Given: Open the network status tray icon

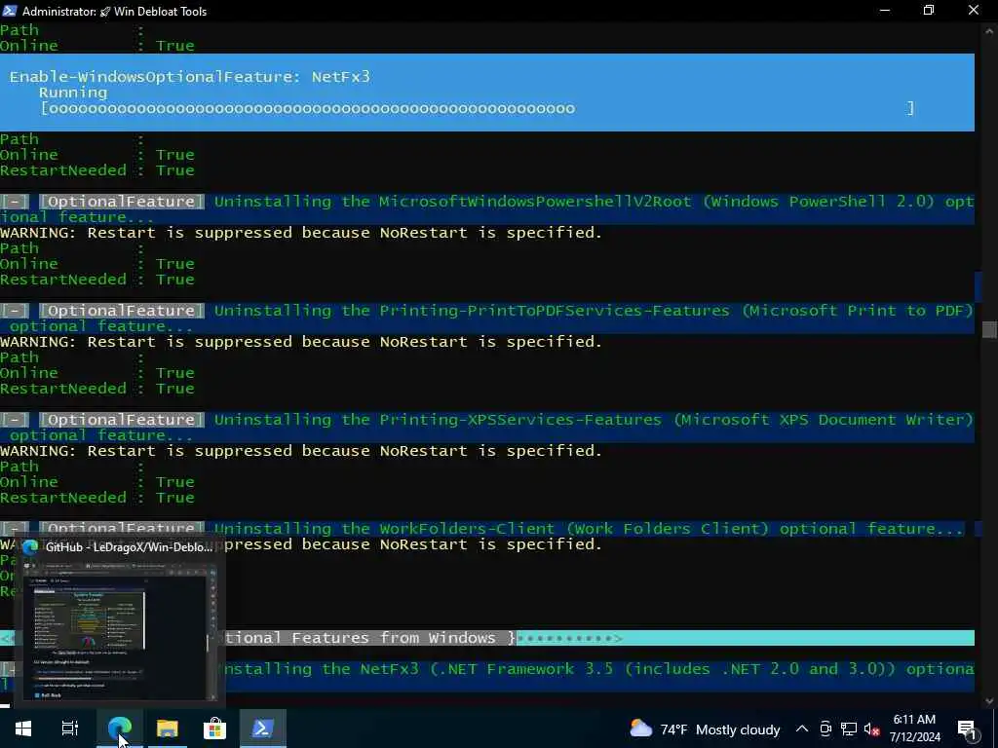Looking at the screenshot, I should click(x=849, y=729).
